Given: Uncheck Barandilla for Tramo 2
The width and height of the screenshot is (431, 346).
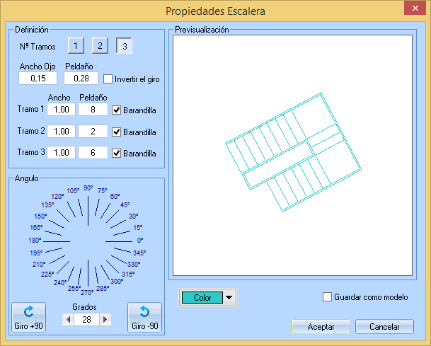Looking at the screenshot, I should (x=117, y=132).
